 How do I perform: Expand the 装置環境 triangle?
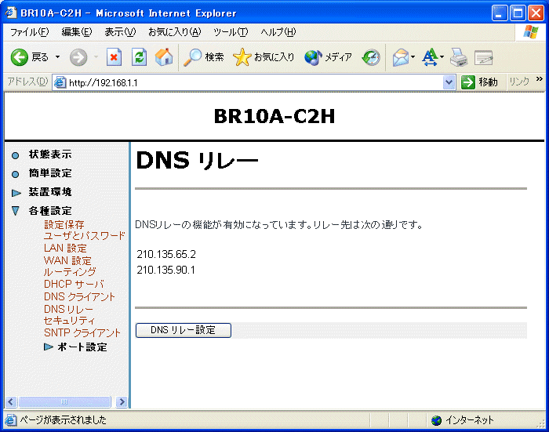pyautogui.click(x=16, y=193)
